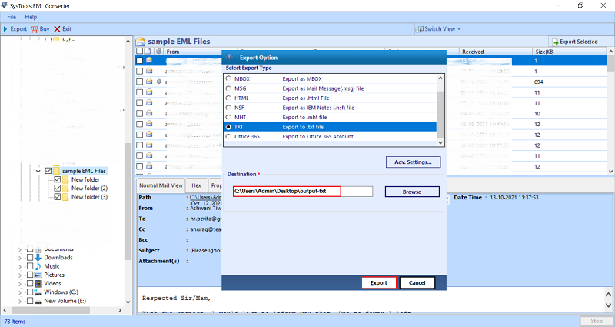Screen dimensions: 615x327
Task: Expand the Pictures tree node
Action: 21,275
